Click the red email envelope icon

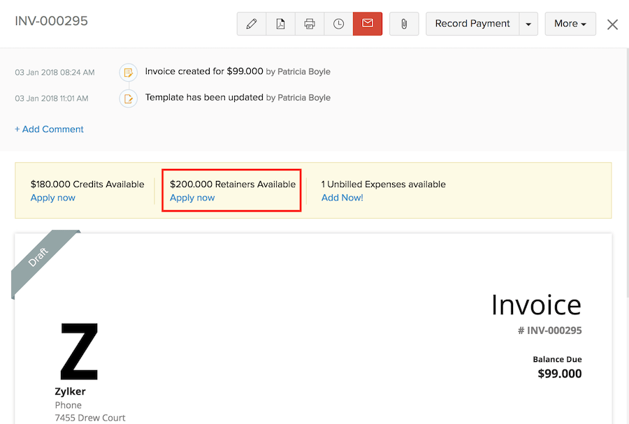click(368, 24)
